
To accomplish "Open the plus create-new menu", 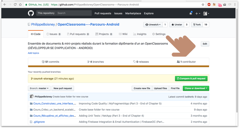I will tap(198, 14).
